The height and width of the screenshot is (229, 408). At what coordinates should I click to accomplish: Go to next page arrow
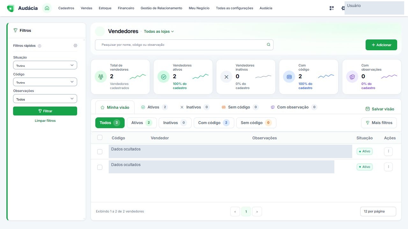[257, 212]
